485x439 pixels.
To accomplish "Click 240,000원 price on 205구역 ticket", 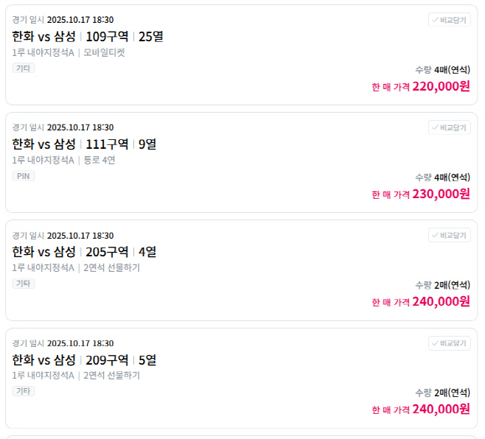I will (441, 301).
